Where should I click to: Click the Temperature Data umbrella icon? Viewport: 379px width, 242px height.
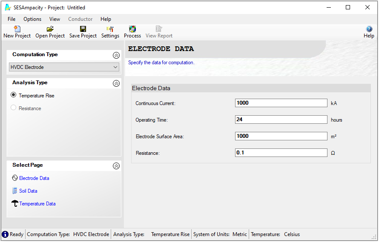(15, 203)
